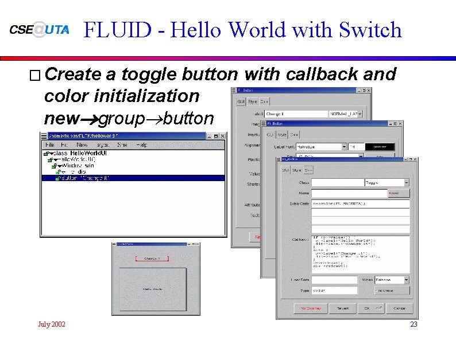This screenshot has height=341, width=456.
Task: Click Change it button in HelloWorld preview window
Action: coord(152,258)
